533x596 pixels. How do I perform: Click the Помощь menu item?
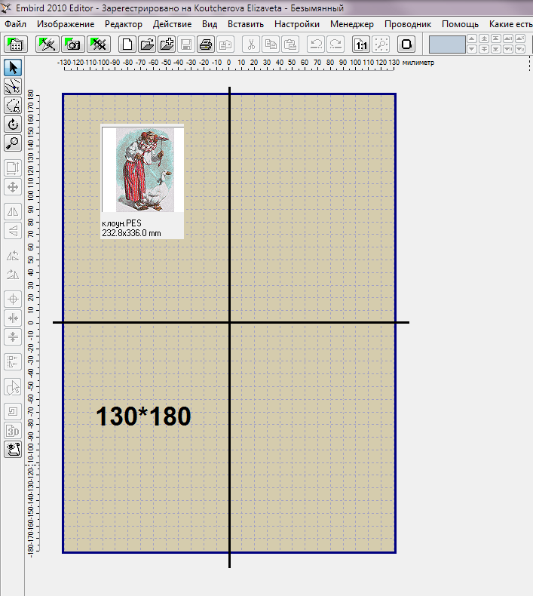point(460,24)
